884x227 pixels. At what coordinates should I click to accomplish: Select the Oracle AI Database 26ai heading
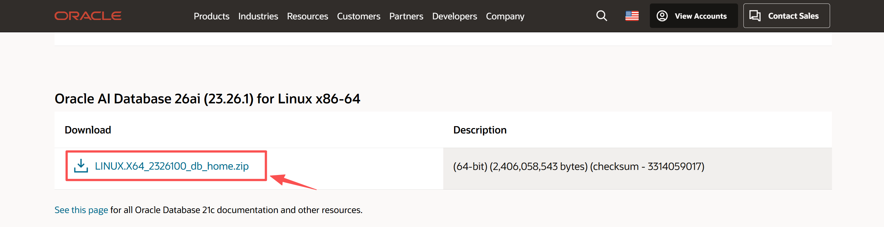pos(207,99)
